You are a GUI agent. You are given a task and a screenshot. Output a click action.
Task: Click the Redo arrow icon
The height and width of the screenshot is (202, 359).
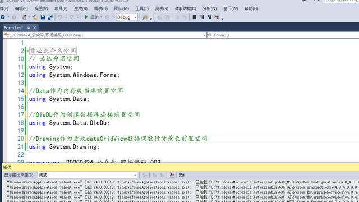pyautogui.click(x=72, y=17)
